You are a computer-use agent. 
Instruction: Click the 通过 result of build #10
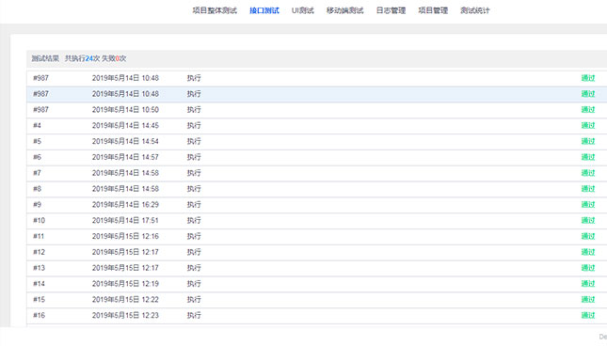click(587, 220)
